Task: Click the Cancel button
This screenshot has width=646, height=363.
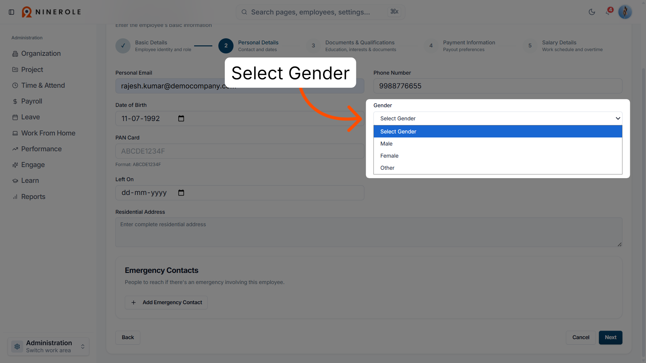Action: coord(581,337)
